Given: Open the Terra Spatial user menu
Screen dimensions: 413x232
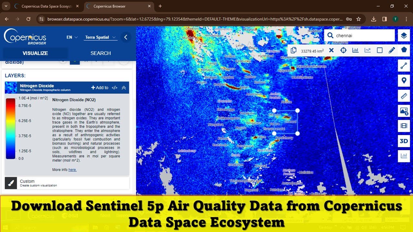Looking at the screenshot, I should 101,37.
